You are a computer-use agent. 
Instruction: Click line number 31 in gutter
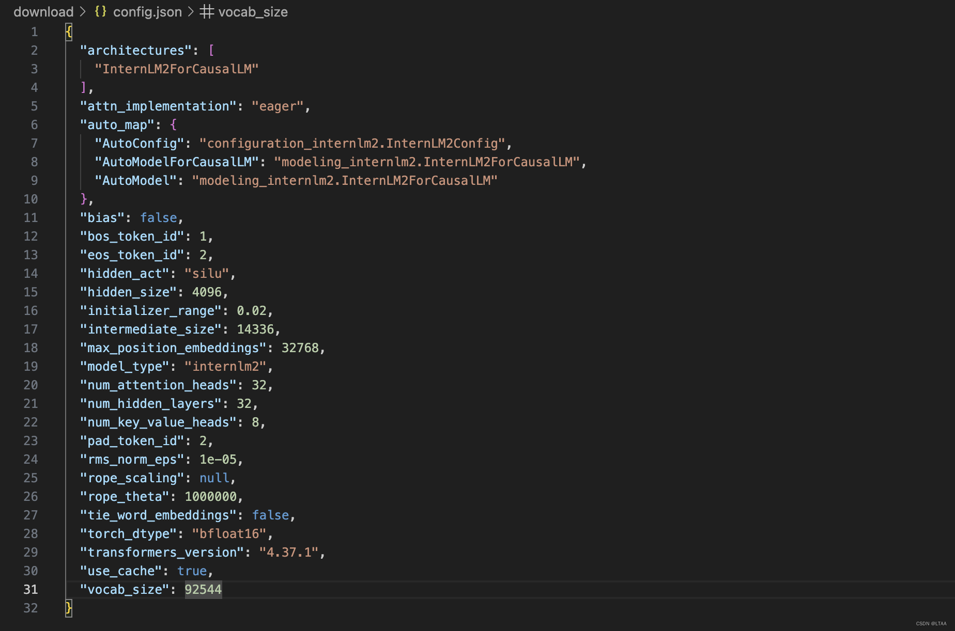(30, 590)
